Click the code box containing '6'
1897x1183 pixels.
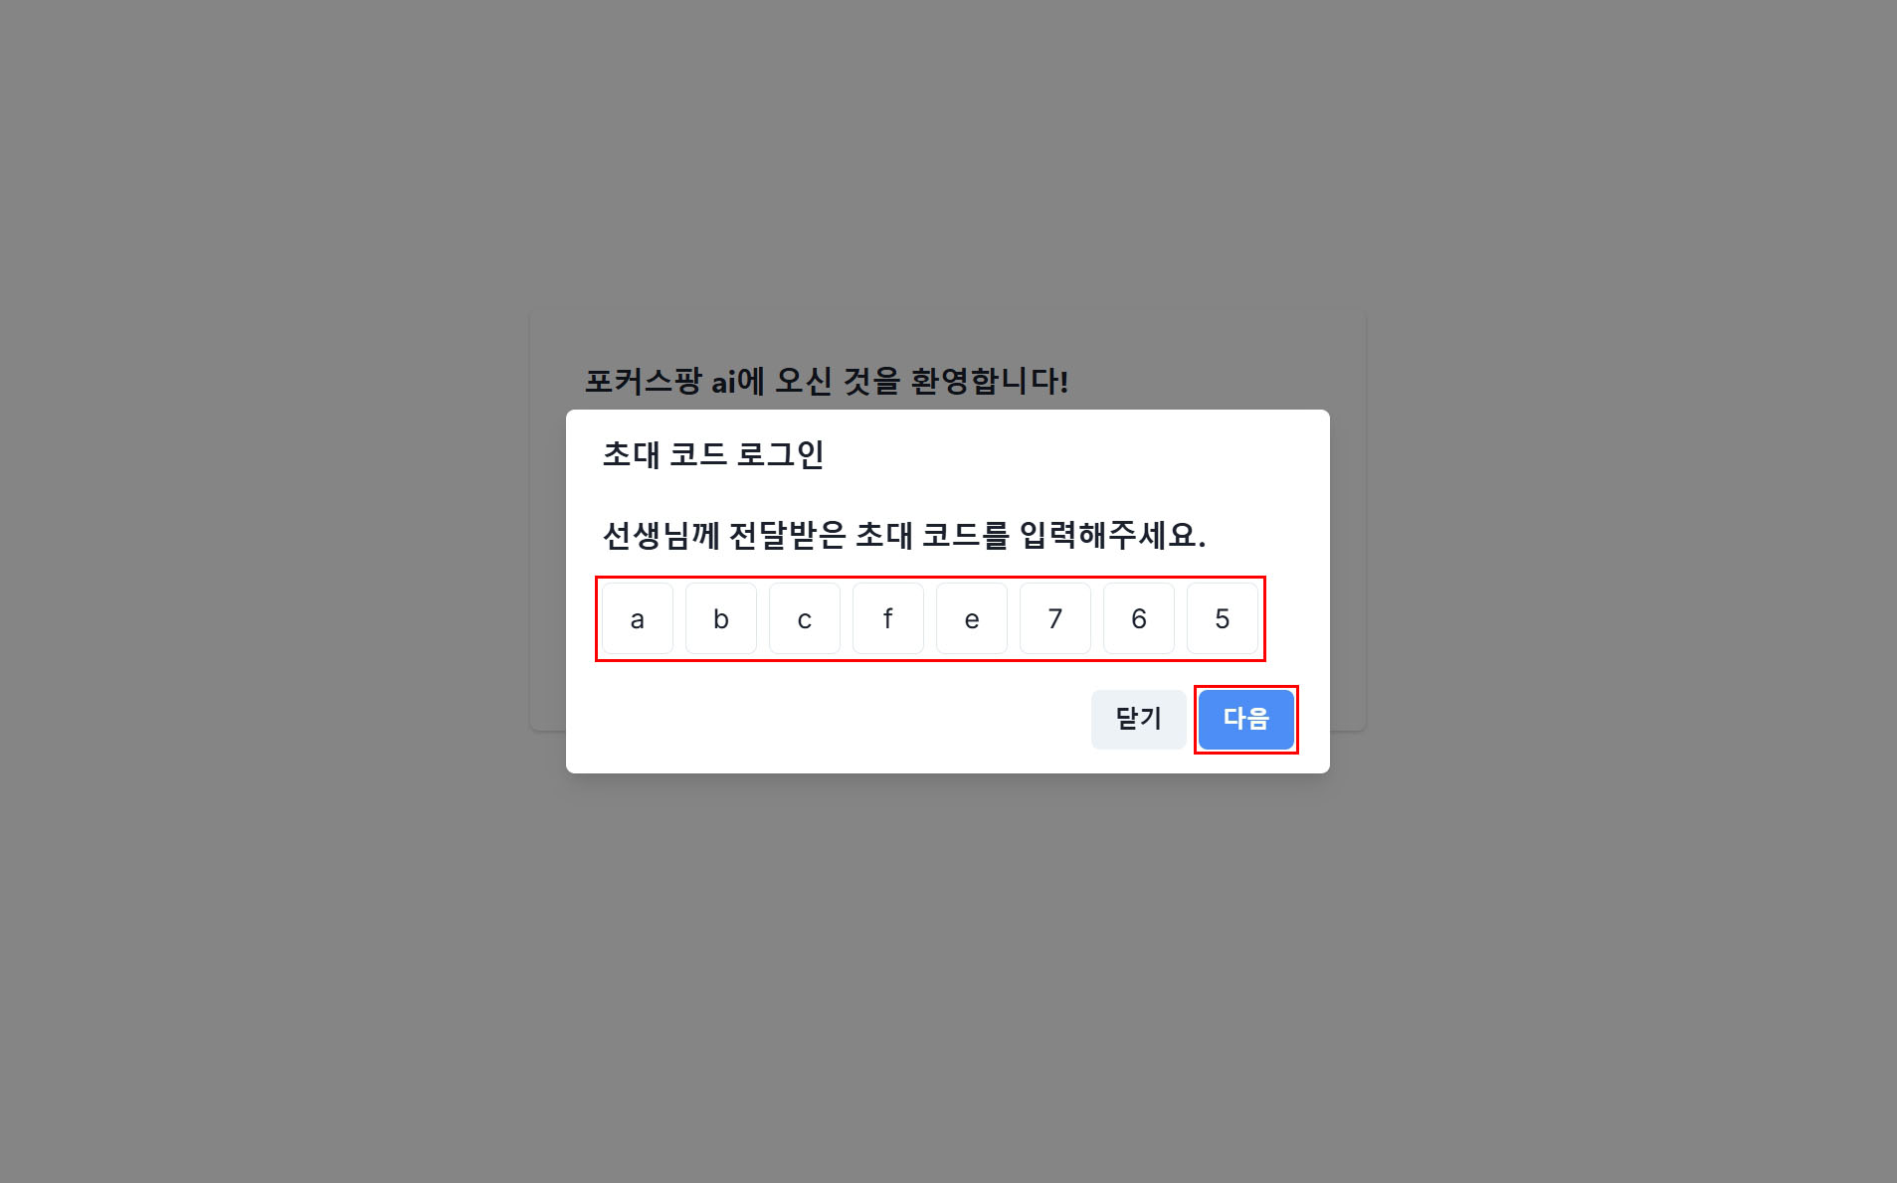coord(1139,618)
